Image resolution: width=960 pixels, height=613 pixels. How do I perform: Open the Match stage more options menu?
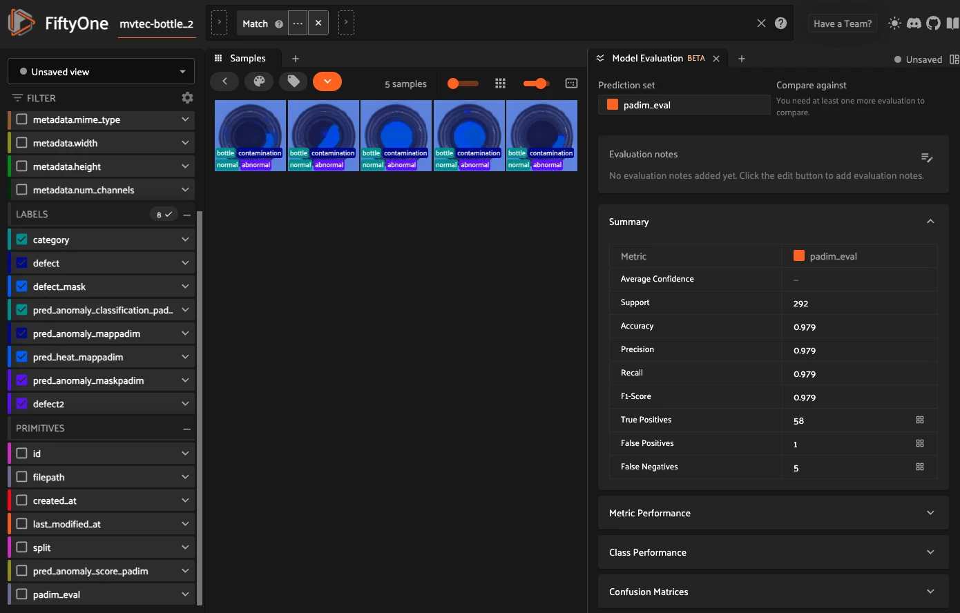pos(298,23)
